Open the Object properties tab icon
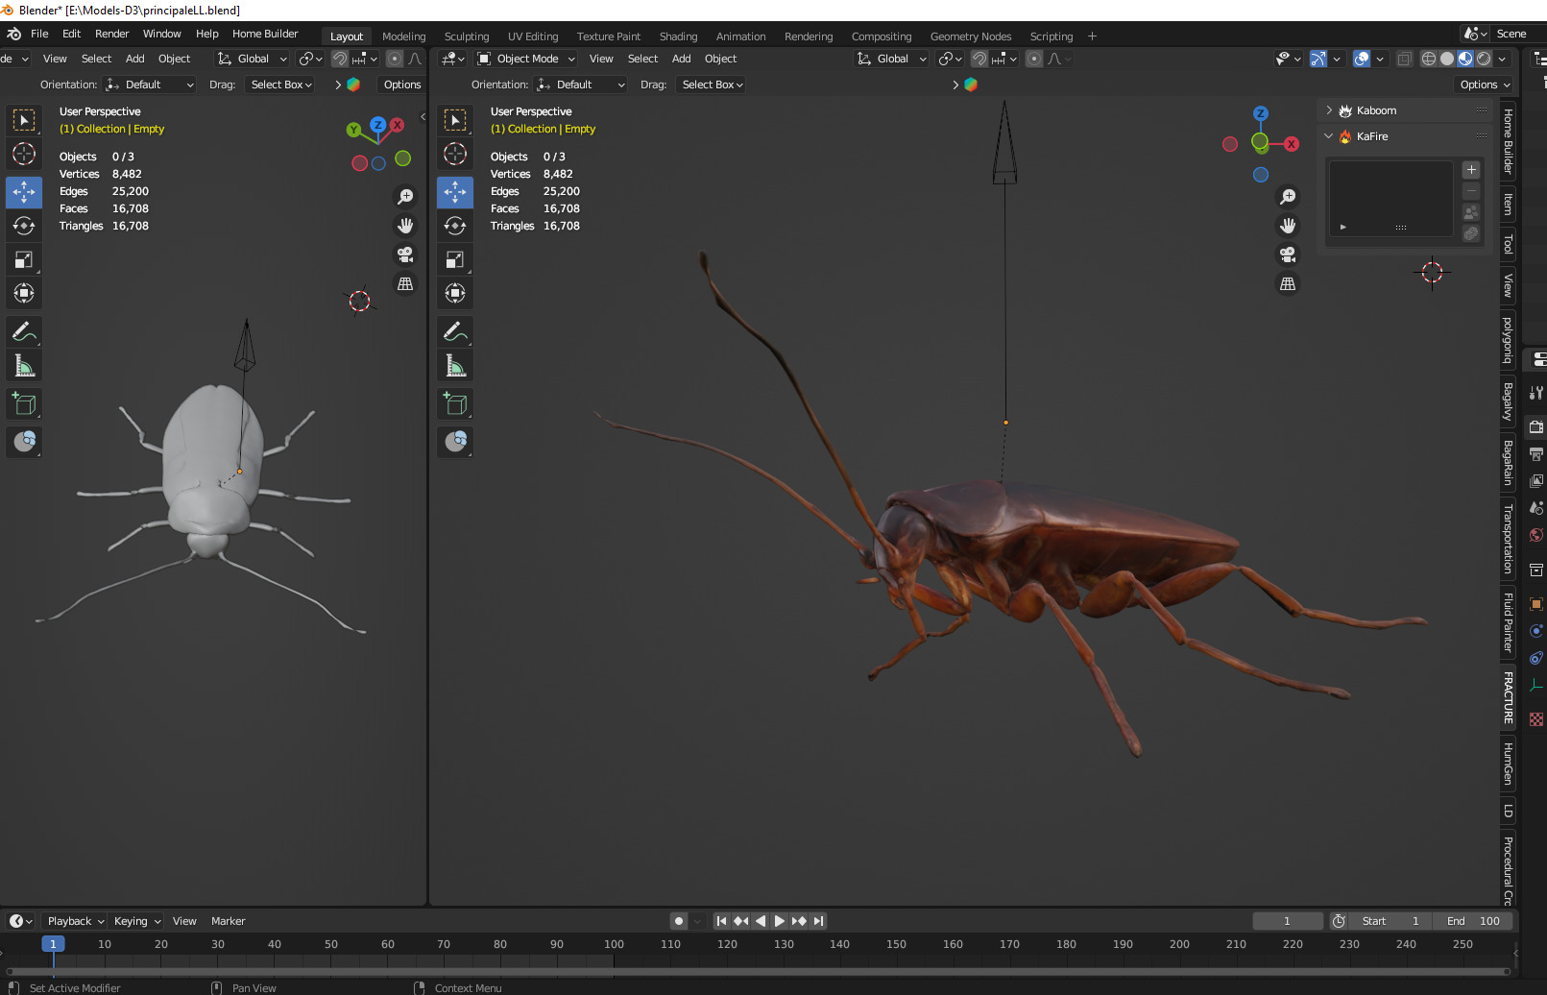The width and height of the screenshot is (1547, 995). pyautogui.click(x=1536, y=604)
